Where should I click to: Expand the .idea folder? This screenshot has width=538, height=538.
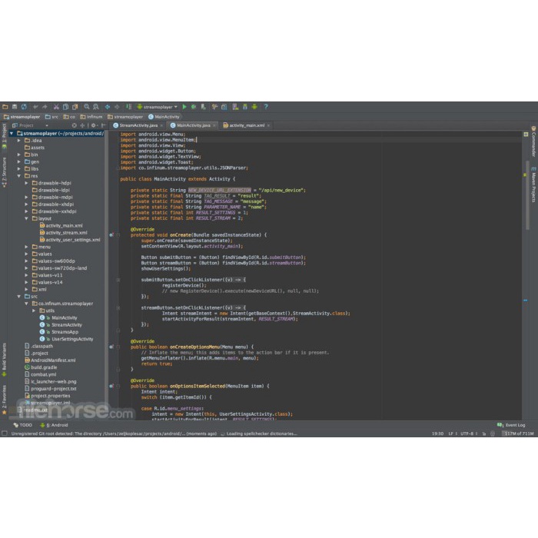pyautogui.click(x=19, y=141)
